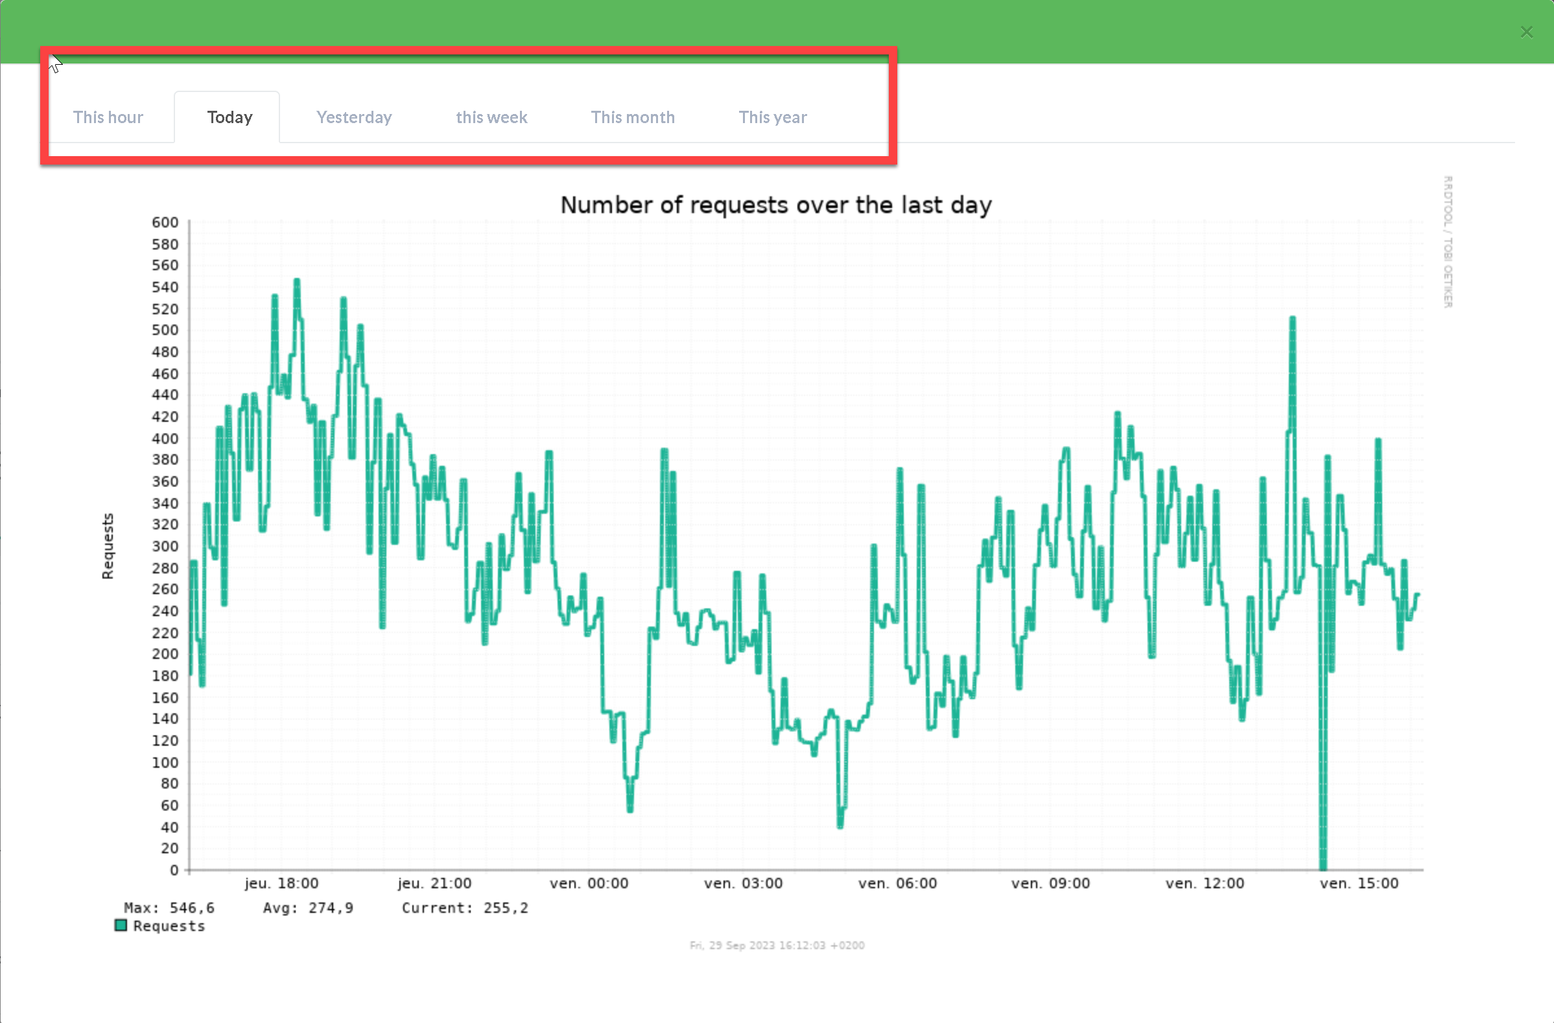Click the green Requests legend swatch
This screenshot has height=1023, width=1554.
(x=121, y=925)
